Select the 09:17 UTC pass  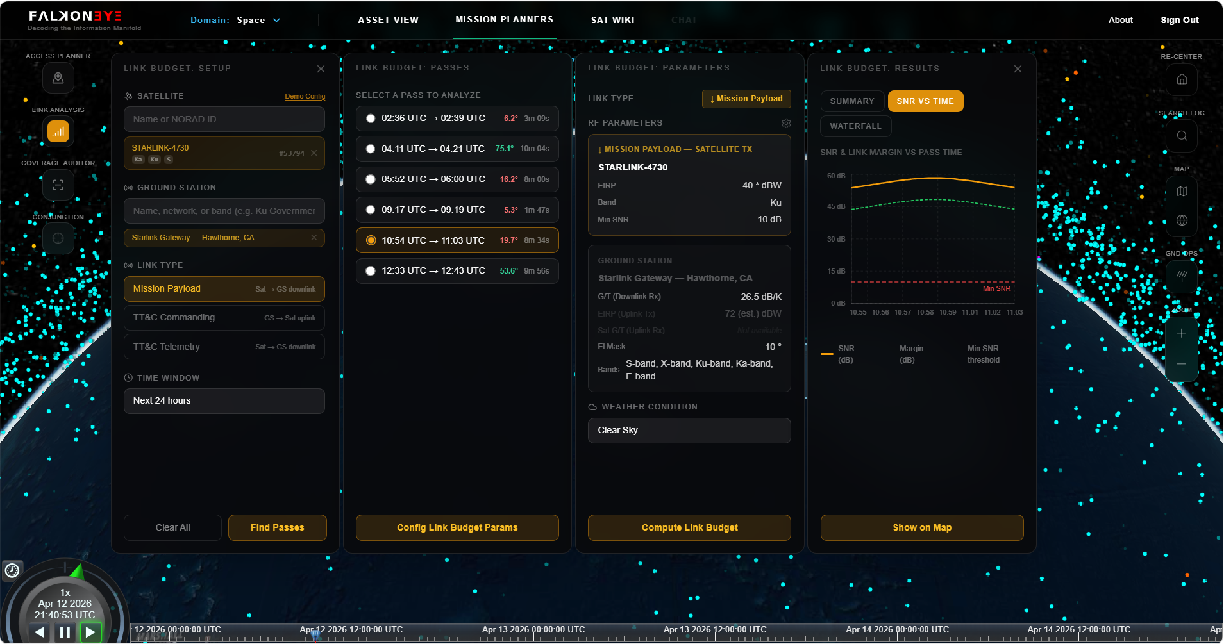457,210
